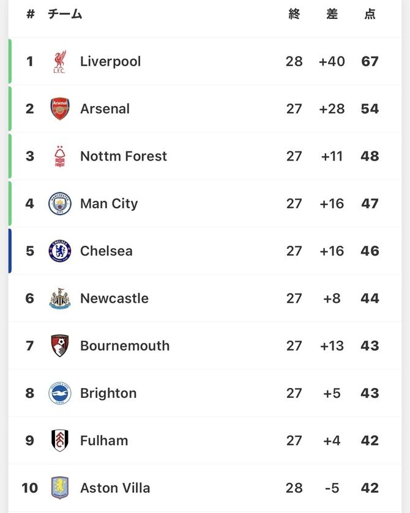Click the Brighton club crest icon
410x513 pixels.
pos(60,393)
